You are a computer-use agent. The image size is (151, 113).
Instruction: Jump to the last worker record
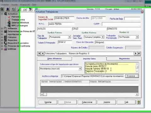pyautogui.click(x=139, y=53)
